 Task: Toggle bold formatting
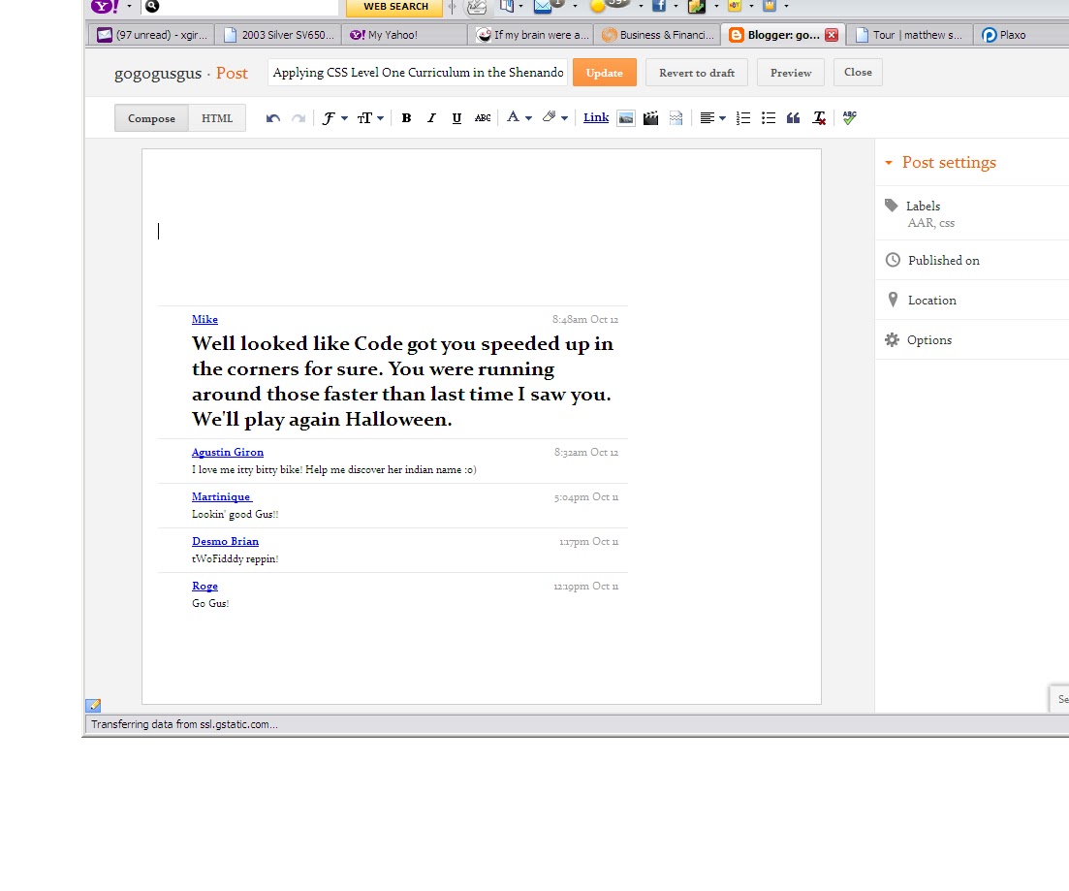406,118
